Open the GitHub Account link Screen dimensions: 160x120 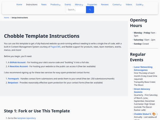[17, 62]
